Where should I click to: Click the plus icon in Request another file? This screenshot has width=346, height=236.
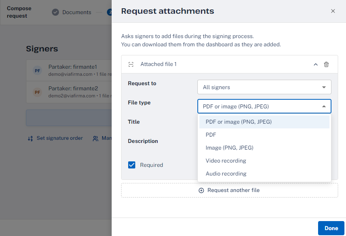[201, 190]
